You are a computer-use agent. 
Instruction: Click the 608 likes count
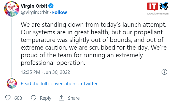[x=18, y=98]
